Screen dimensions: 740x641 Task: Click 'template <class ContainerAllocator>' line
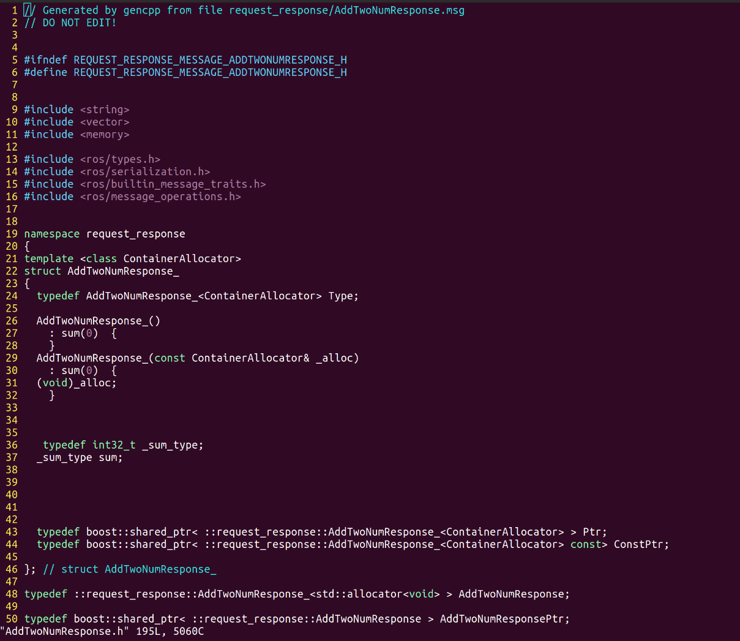coord(132,259)
